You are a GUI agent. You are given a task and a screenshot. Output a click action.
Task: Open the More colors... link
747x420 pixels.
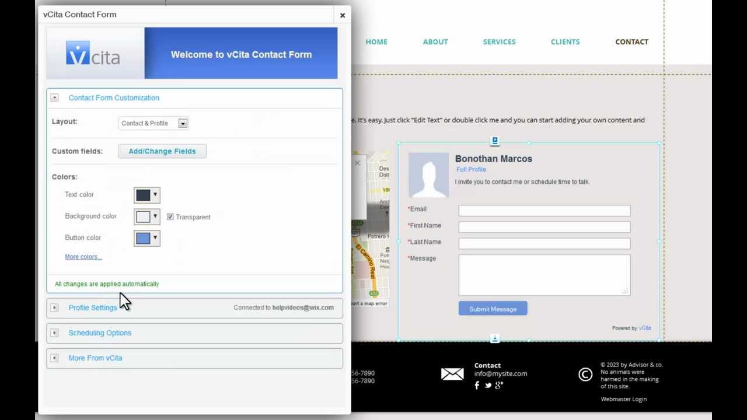coord(83,257)
